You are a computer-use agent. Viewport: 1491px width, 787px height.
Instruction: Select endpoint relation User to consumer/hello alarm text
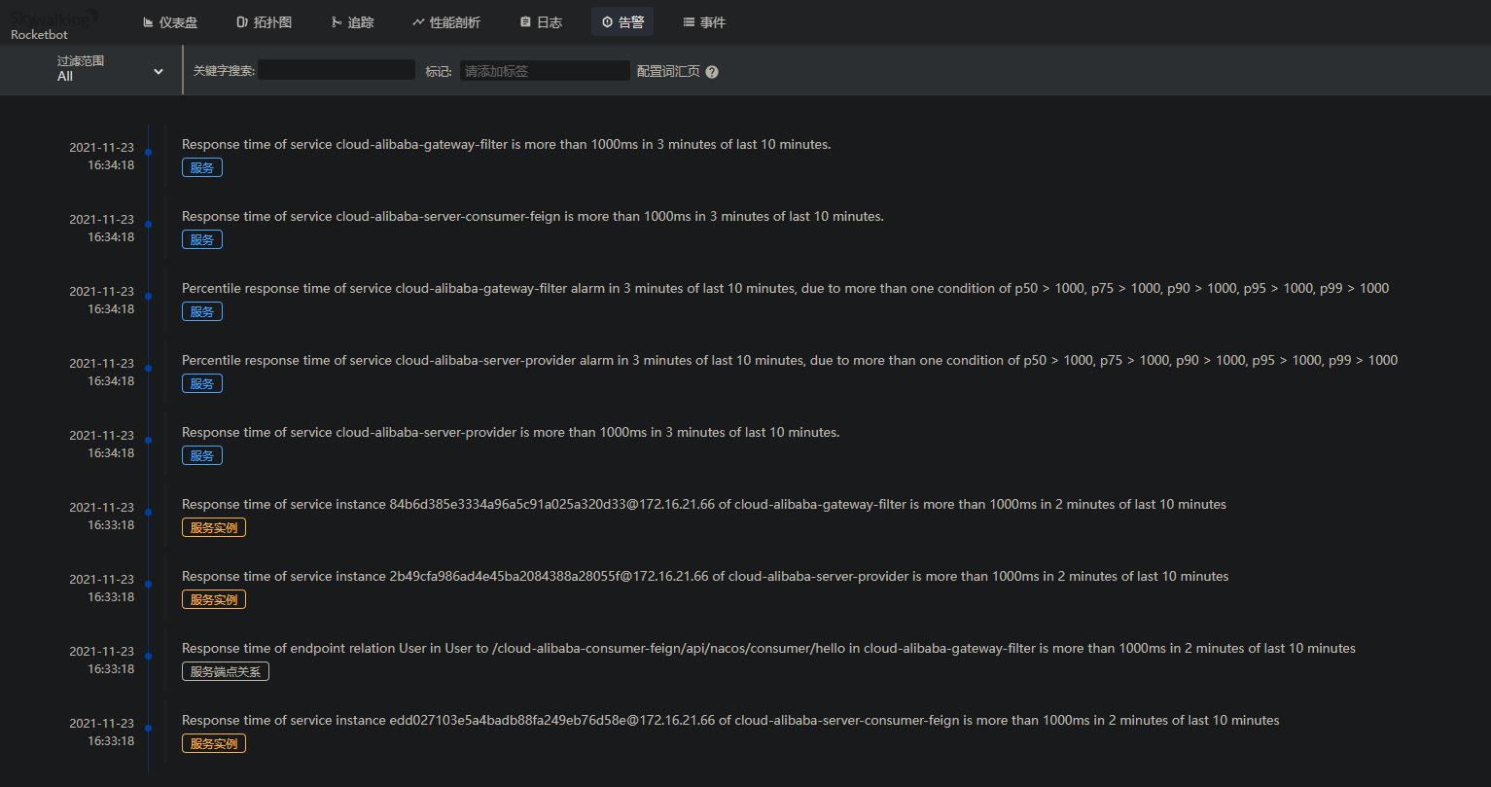pos(768,648)
